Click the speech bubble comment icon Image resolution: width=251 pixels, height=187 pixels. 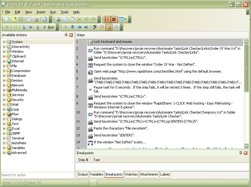click(116, 27)
